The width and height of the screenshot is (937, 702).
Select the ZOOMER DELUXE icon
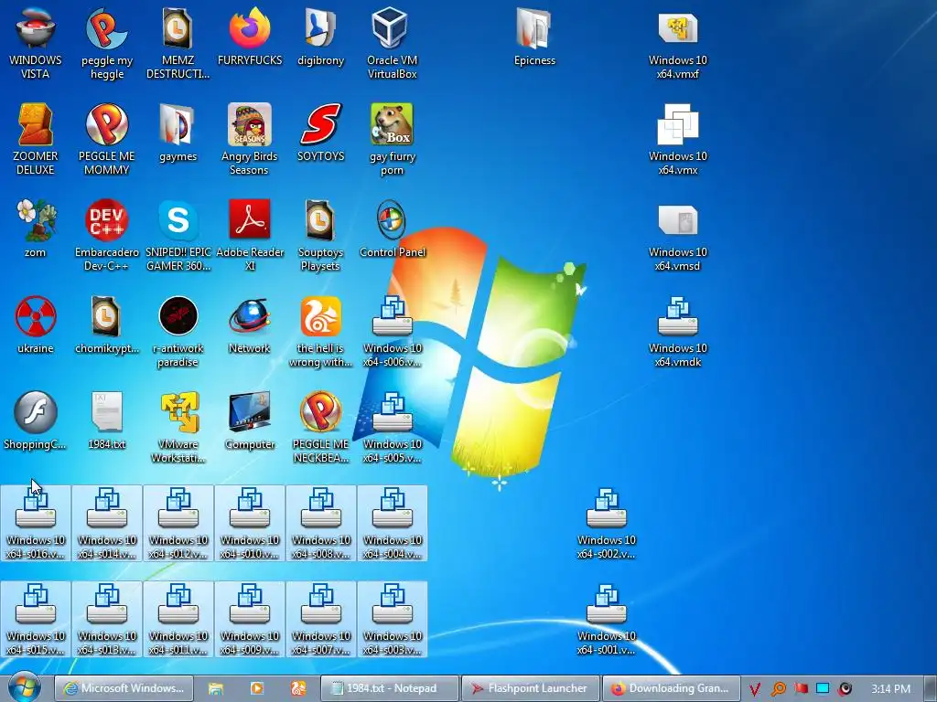(36, 139)
